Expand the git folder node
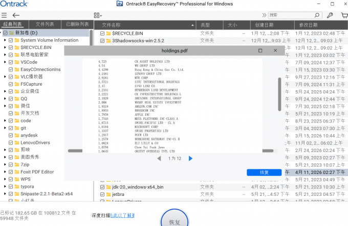 click(5, 128)
